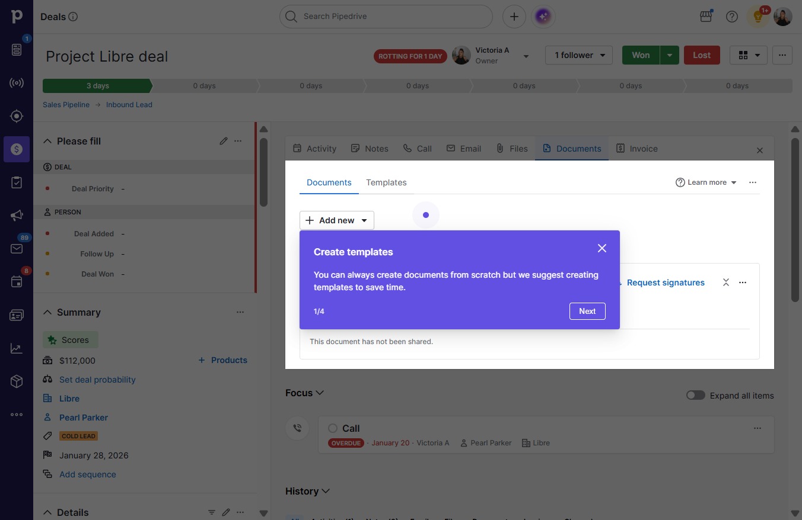This screenshot has width=802, height=520.
Task: Switch to the Activity tab
Action: [314, 149]
